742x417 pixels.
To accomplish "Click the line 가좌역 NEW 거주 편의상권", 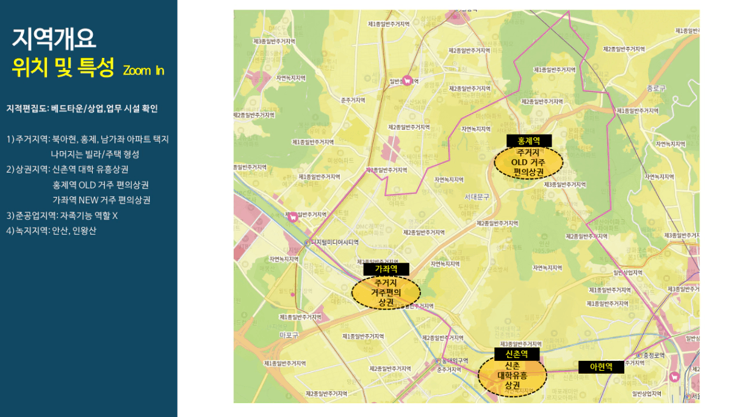I will click(x=101, y=200).
